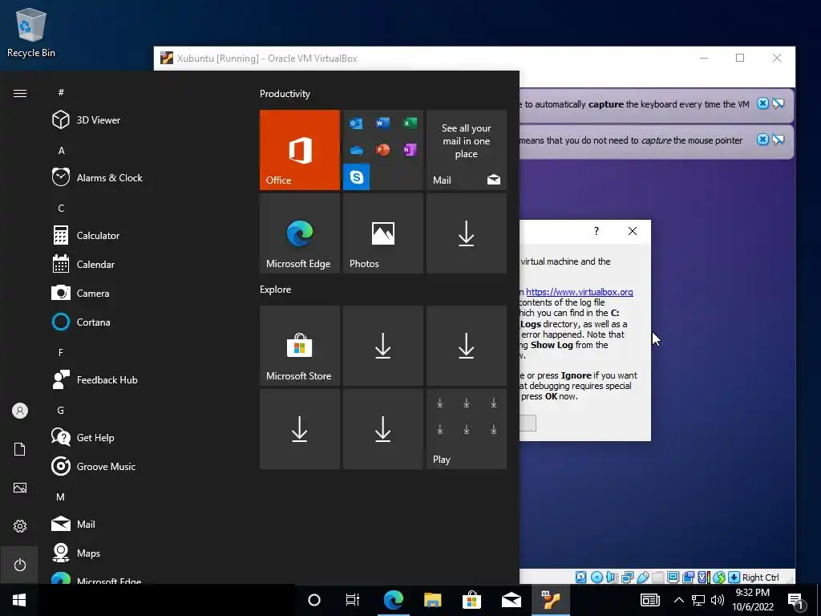
Task: Open Settings from the Start rail
Action: [19, 526]
